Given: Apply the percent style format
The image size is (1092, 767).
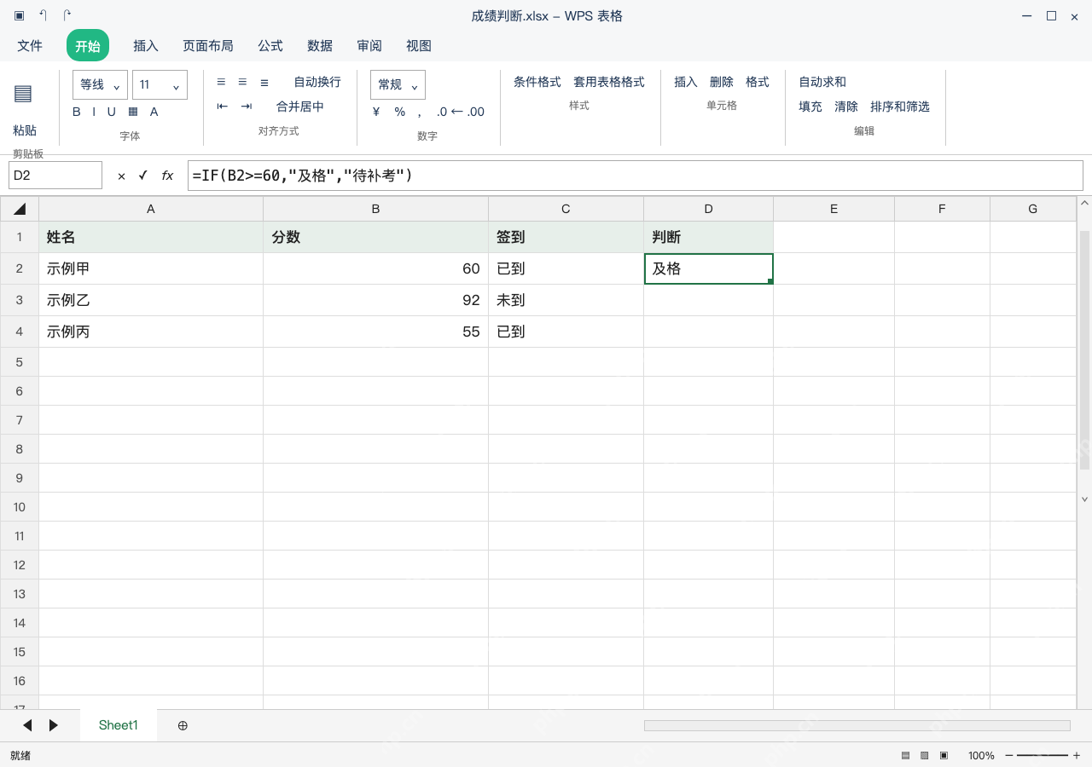Looking at the screenshot, I should point(399,112).
